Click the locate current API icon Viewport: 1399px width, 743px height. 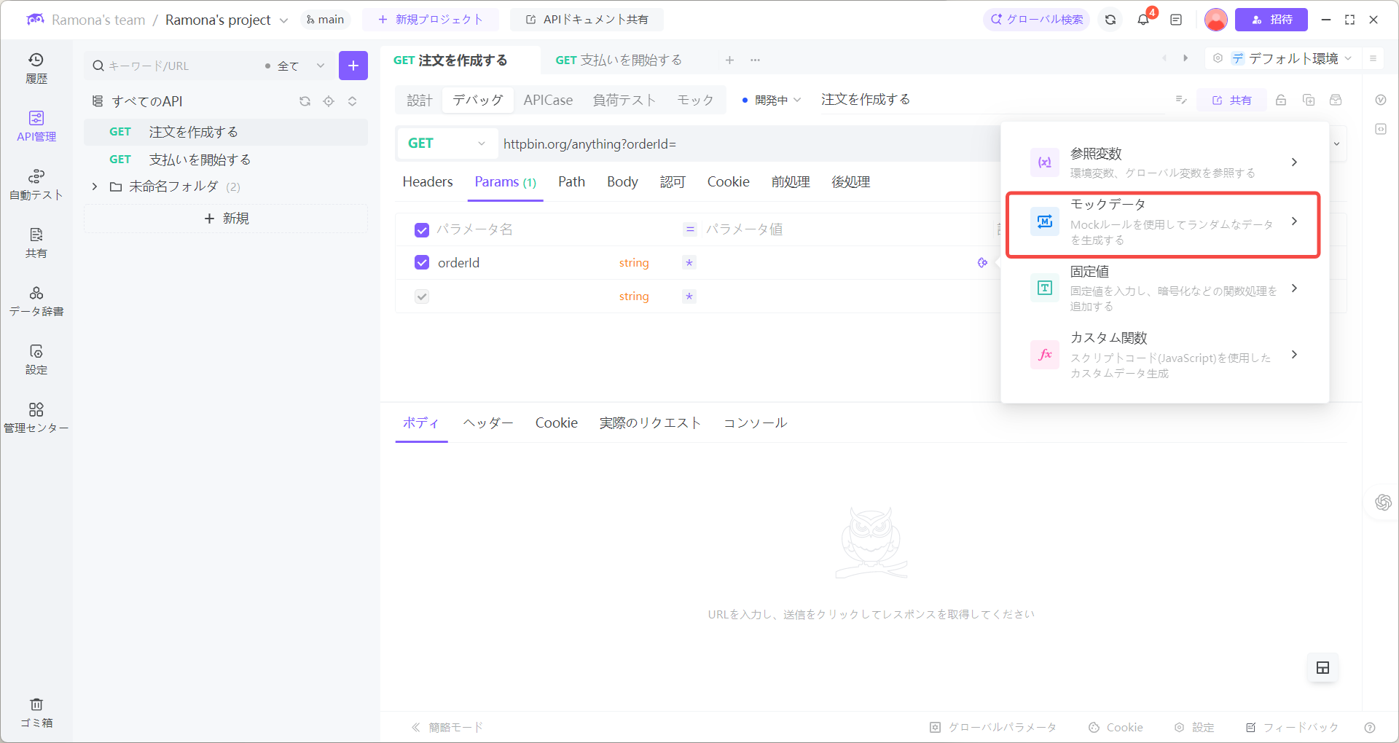(x=329, y=101)
